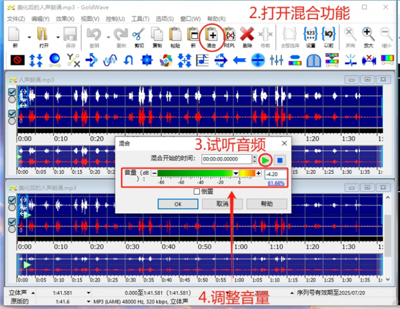Select red channel radio circle in 美化后的人声朗诵.mp3 window
The image size is (400, 309).
[12, 229]
